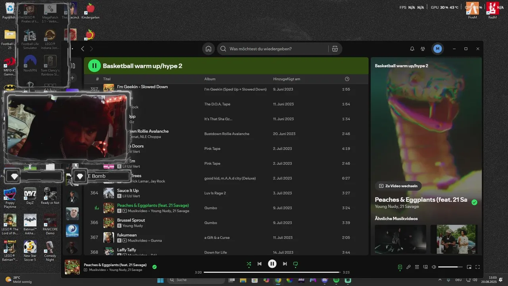This screenshot has height=286, width=508.
Task: Go forward with the right chevron
Action: coord(91,48)
